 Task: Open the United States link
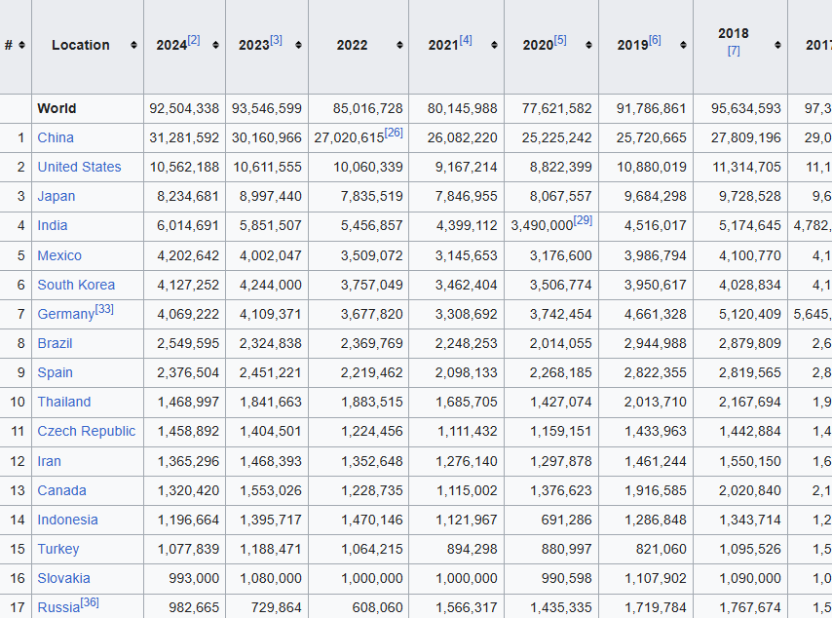[x=79, y=168]
